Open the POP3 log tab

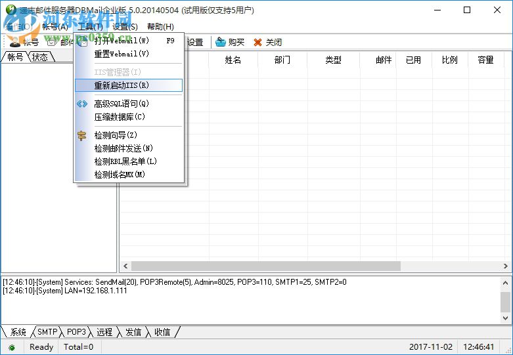(x=76, y=332)
